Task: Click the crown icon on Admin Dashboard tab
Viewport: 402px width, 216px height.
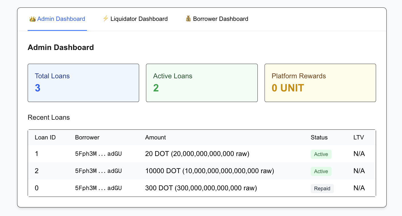Action: 33,19
